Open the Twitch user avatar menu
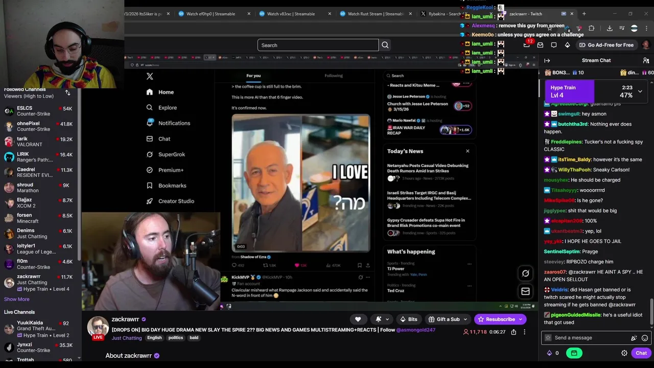Viewport: 654px width, 368px height. point(646,45)
